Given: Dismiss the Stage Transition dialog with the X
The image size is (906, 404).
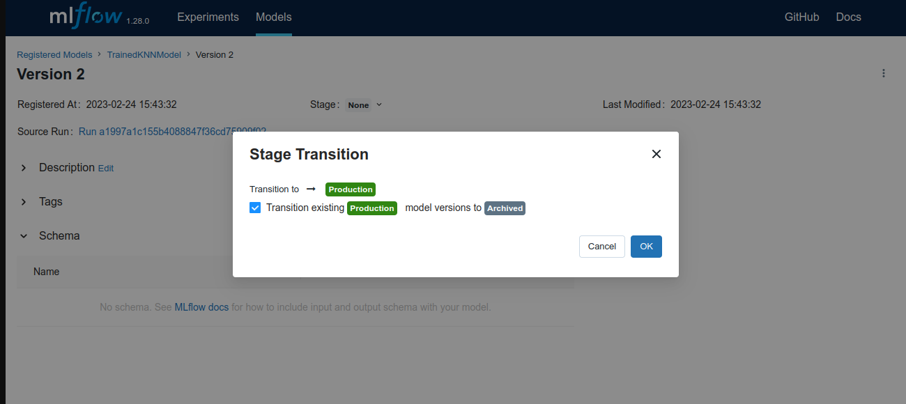Looking at the screenshot, I should pyautogui.click(x=656, y=154).
